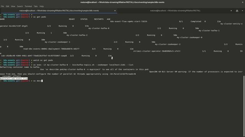The height and width of the screenshot is (137, 245).
Task: Click the k8s-event-flow start pod name
Action: tap(129, 21)
